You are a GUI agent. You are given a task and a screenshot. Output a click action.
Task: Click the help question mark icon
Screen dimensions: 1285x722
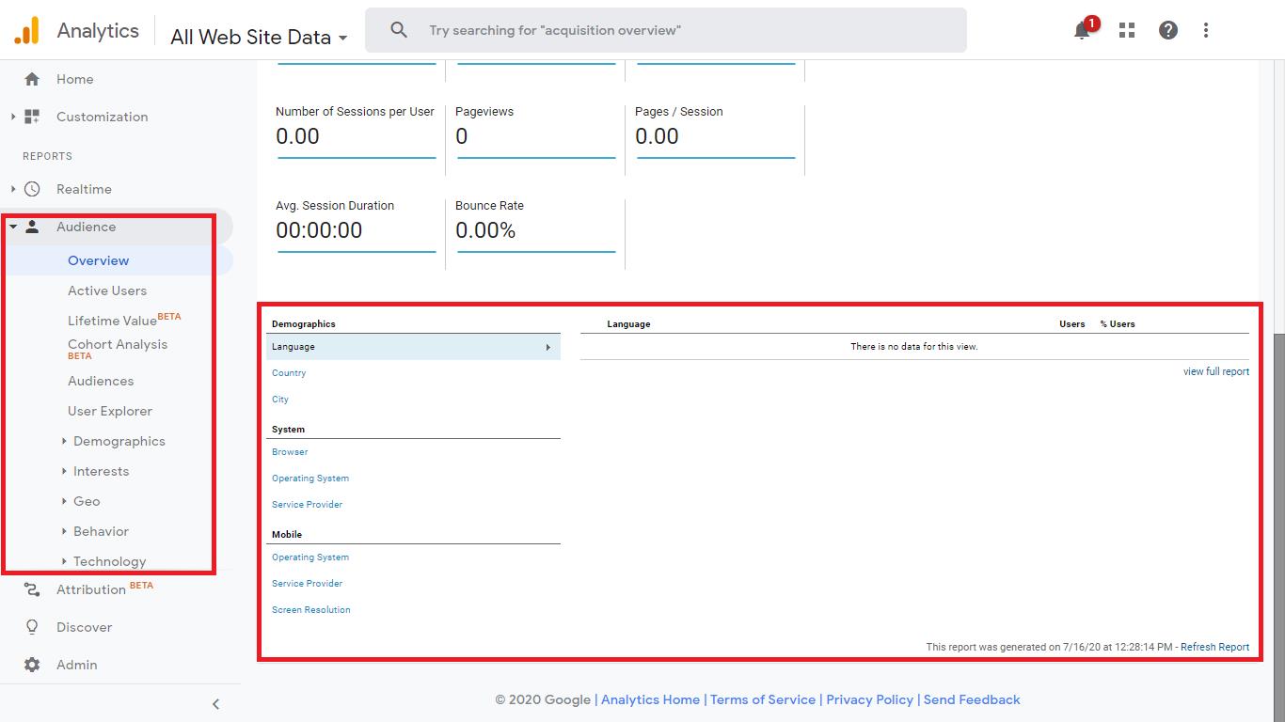tap(1167, 31)
